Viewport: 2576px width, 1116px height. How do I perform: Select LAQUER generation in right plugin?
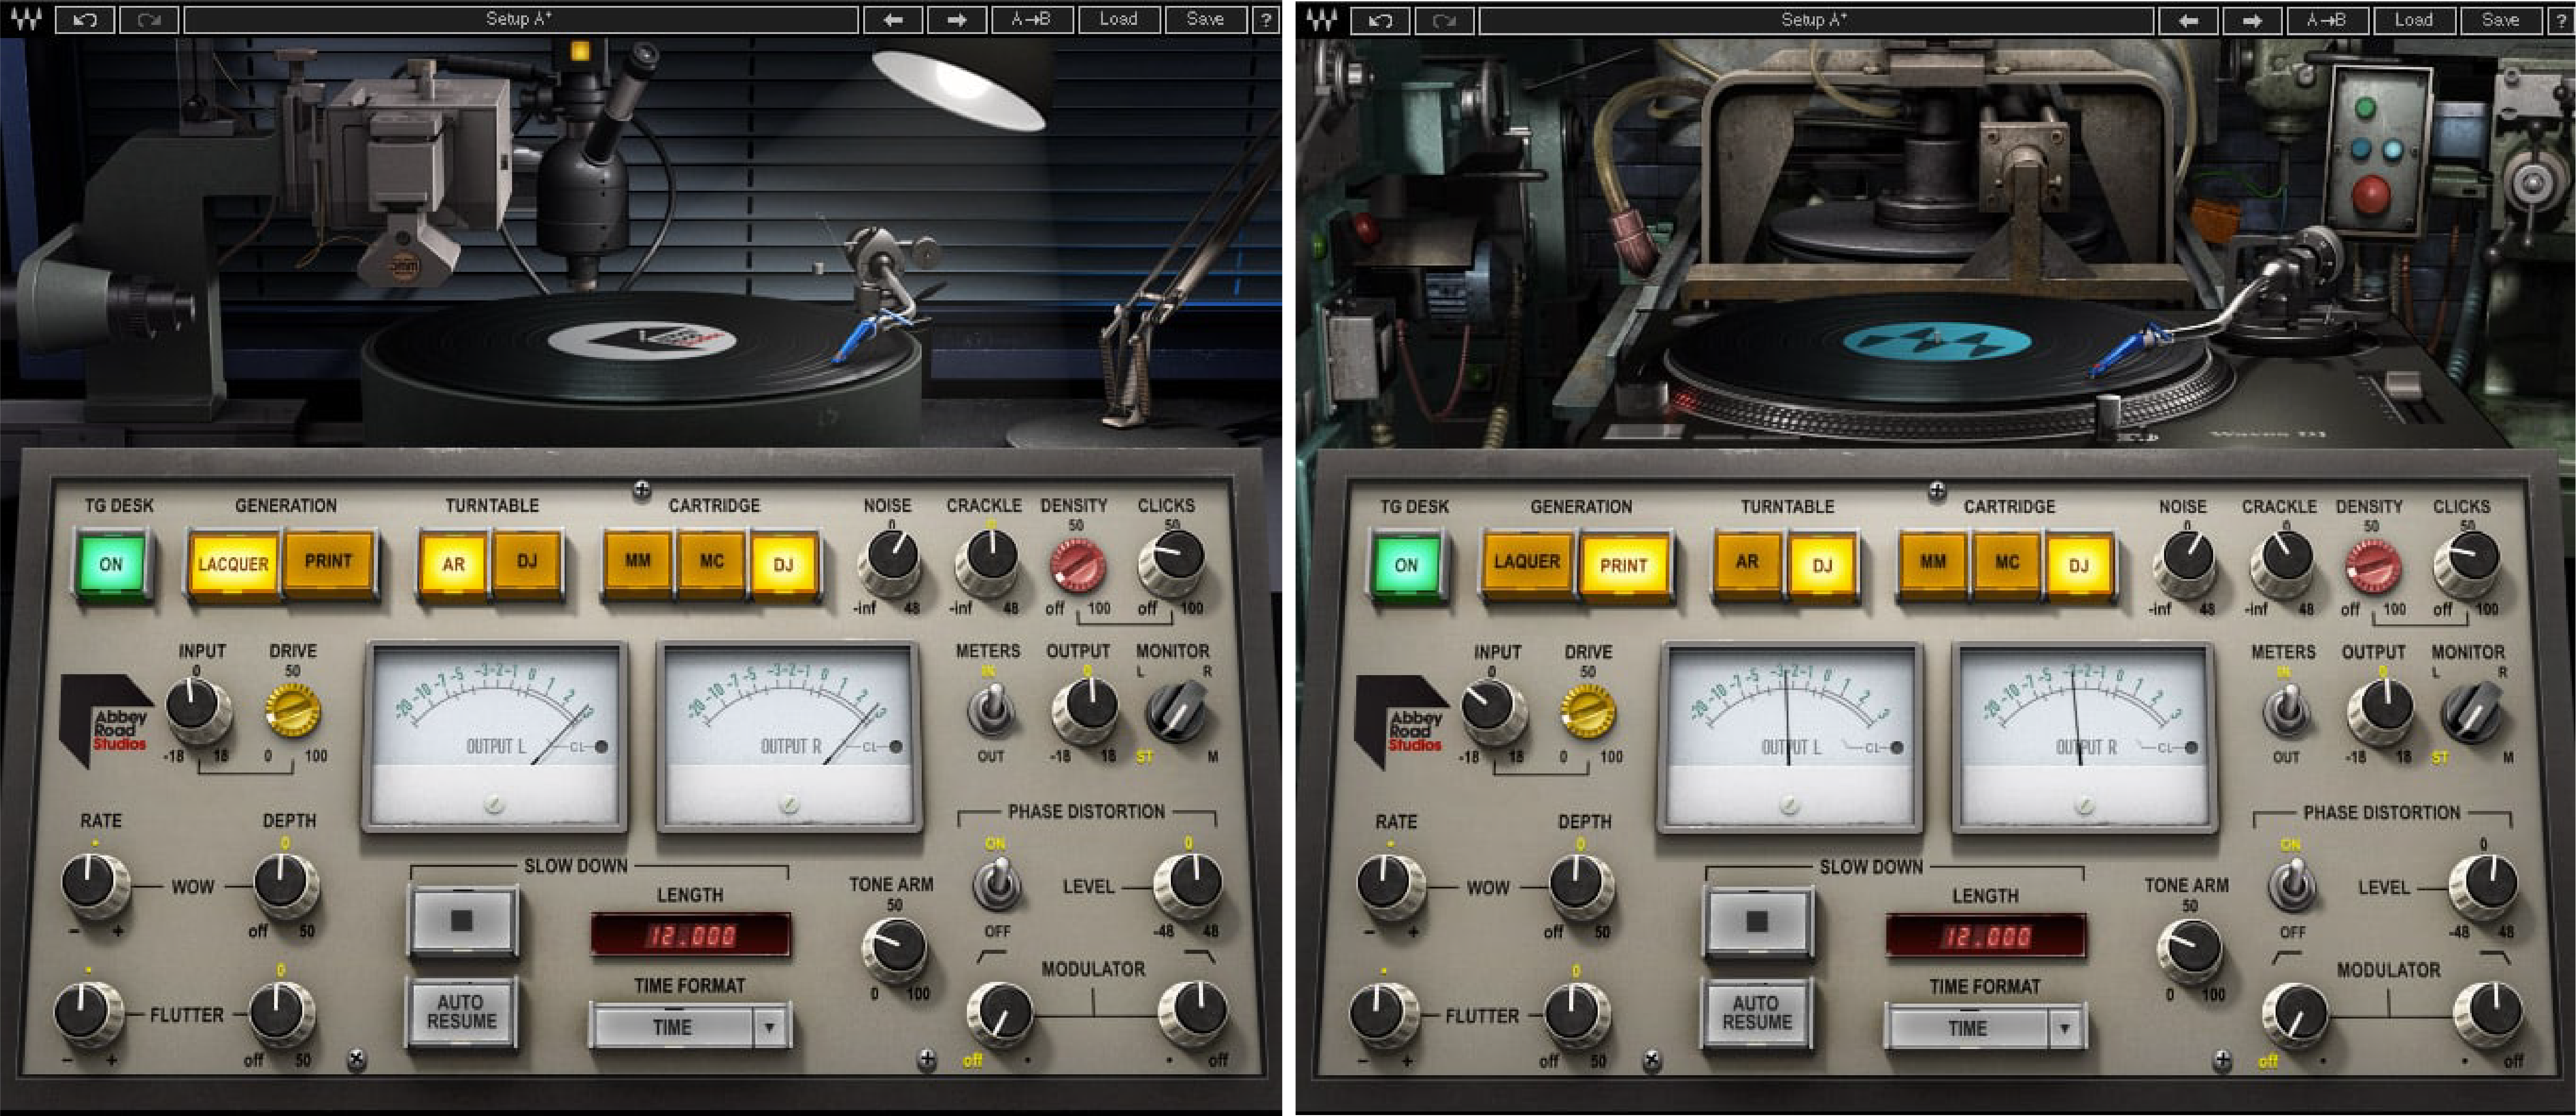pos(1527,563)
